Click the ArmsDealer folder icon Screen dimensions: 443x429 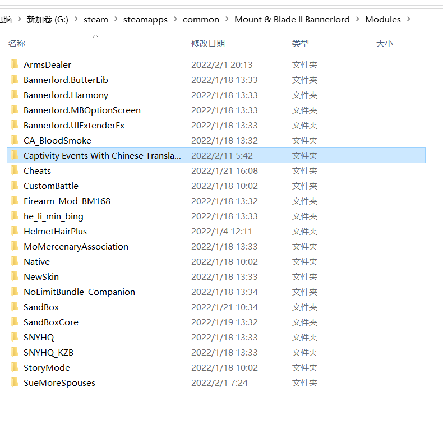[x=15, y=64]
